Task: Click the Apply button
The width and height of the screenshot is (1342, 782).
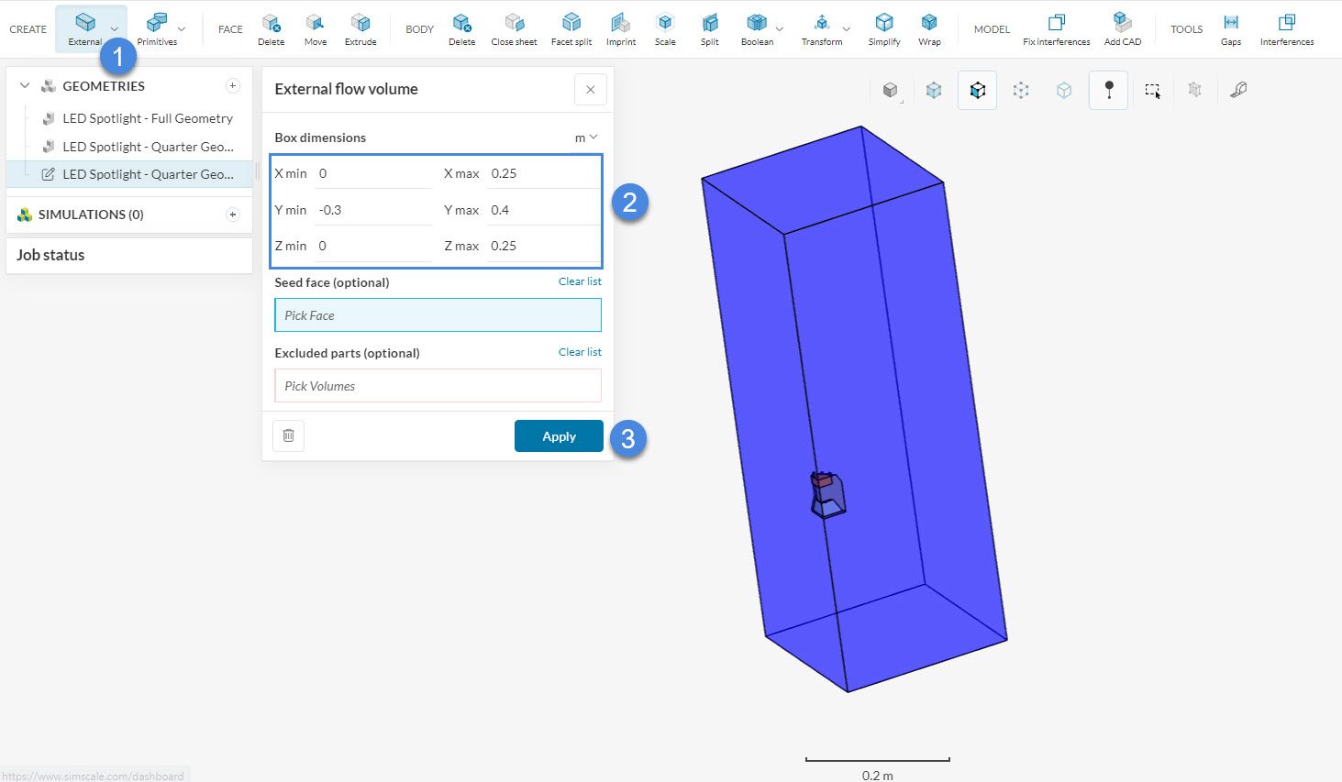Action: coord(559,436)
